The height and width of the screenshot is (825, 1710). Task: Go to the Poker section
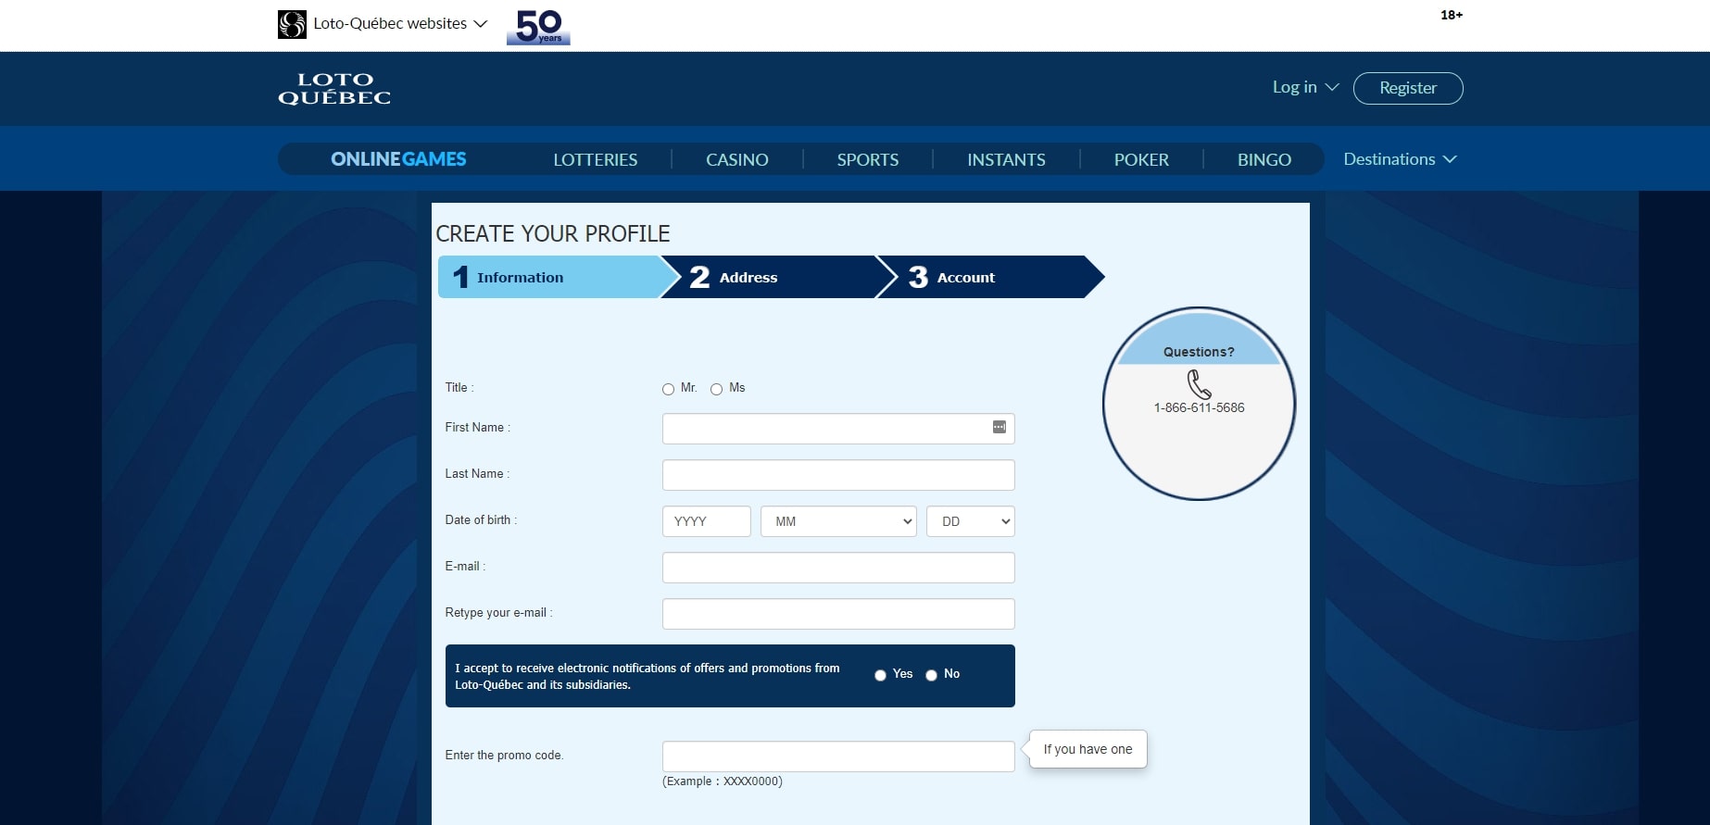[x=1141, y=159]
